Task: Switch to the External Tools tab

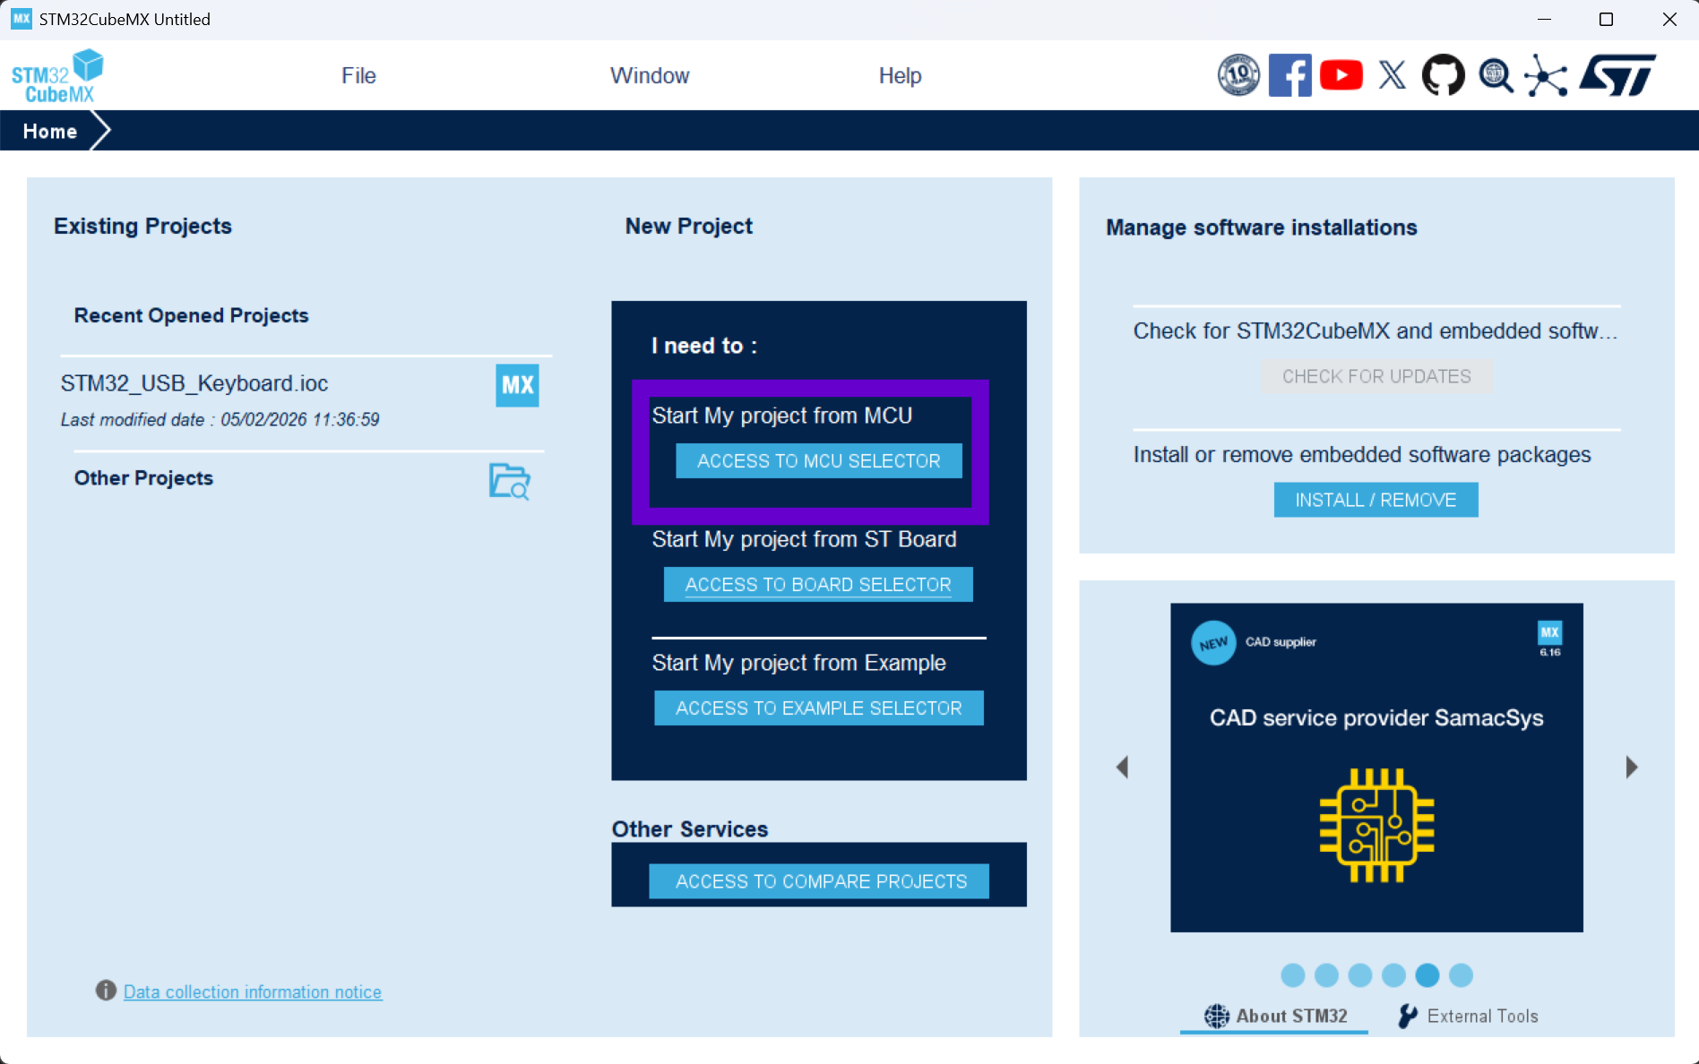Action: pyautogui.click(x=1468, y=1017)
